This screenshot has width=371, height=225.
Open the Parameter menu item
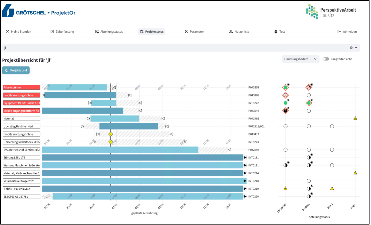(x=194, y=32)
